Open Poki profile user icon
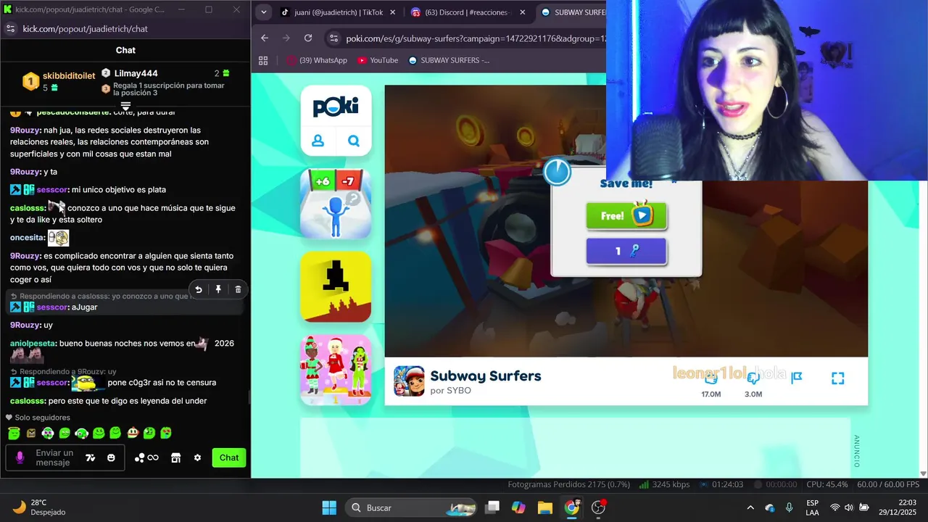928x522 pixels. (x=318, y=141)
